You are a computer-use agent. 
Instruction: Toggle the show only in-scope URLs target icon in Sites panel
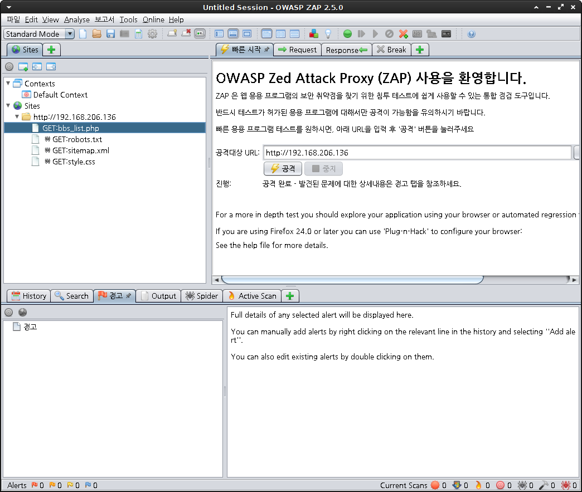(x=9, y=67)
